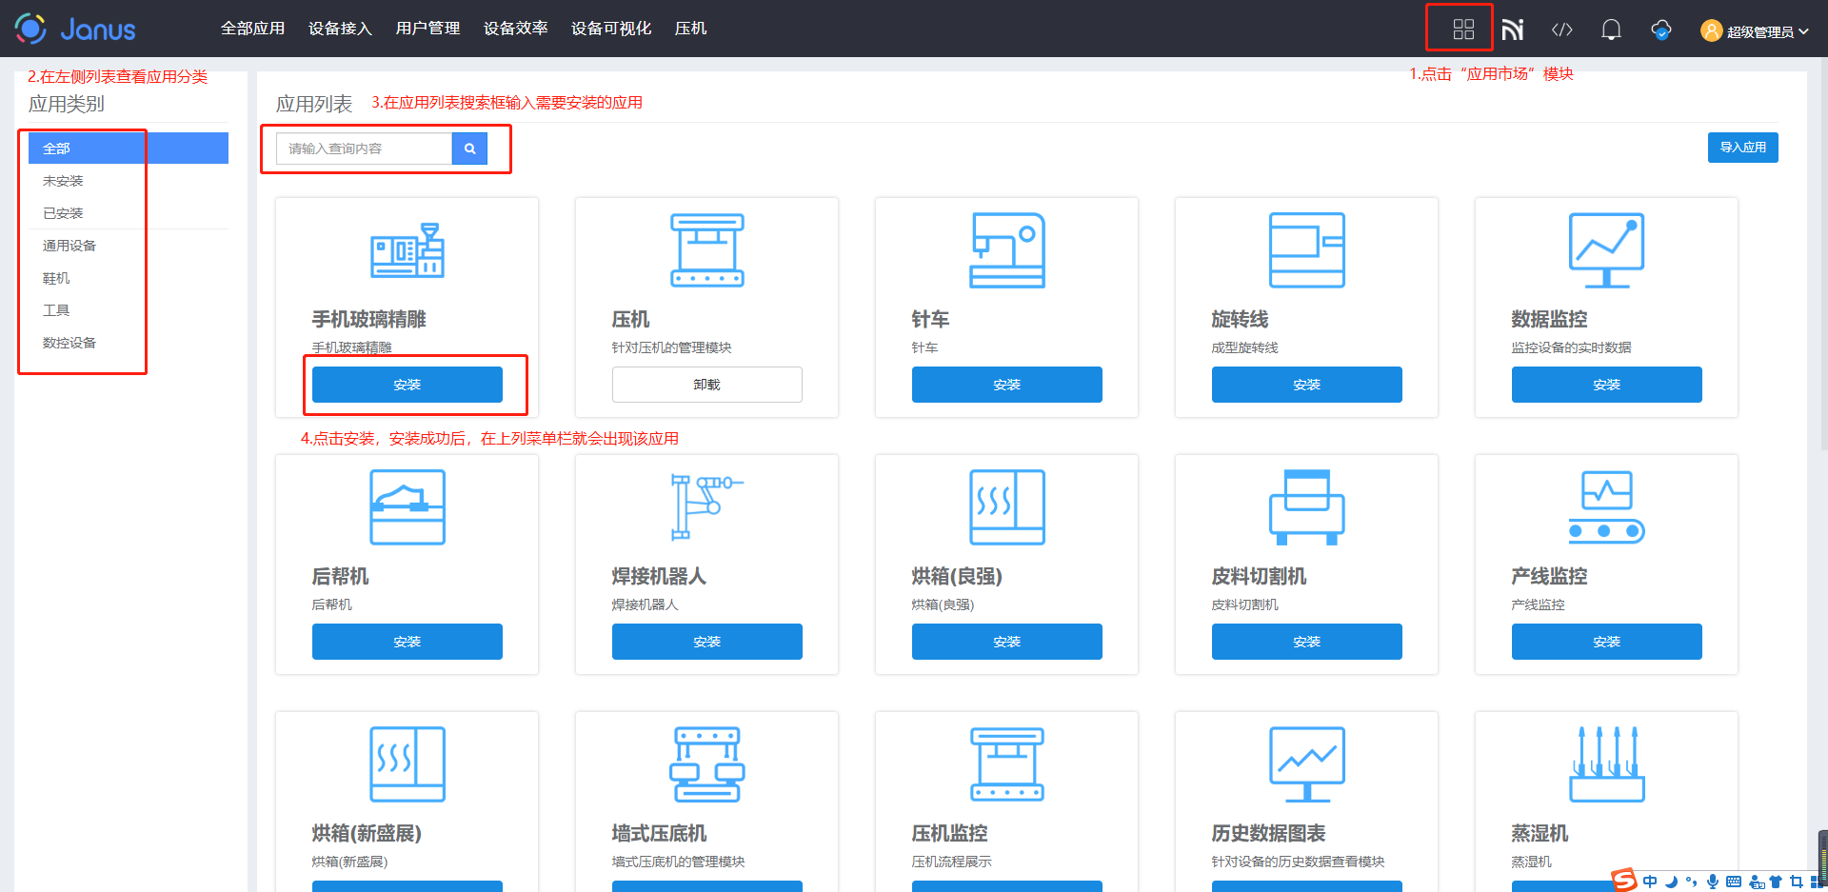Install the 针车 app
The width and height of the screenshot is (1828, 892).
pyautogui.click(x=1007, y=385)
